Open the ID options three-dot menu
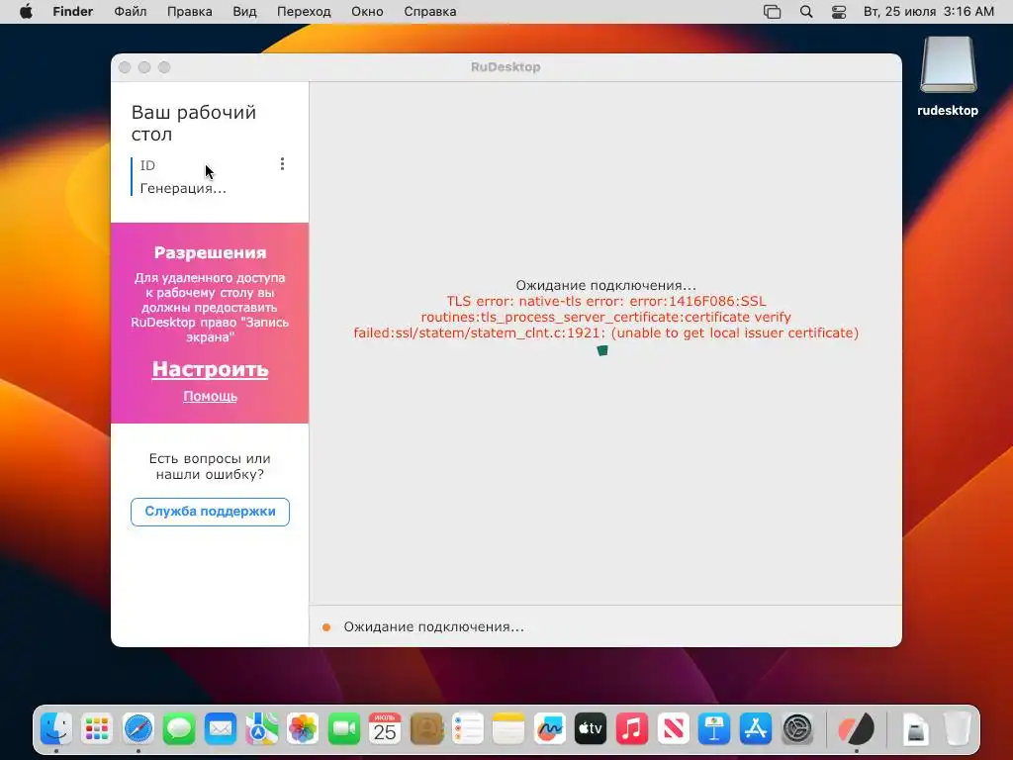 pyautogui.click(x=282, y=164)
